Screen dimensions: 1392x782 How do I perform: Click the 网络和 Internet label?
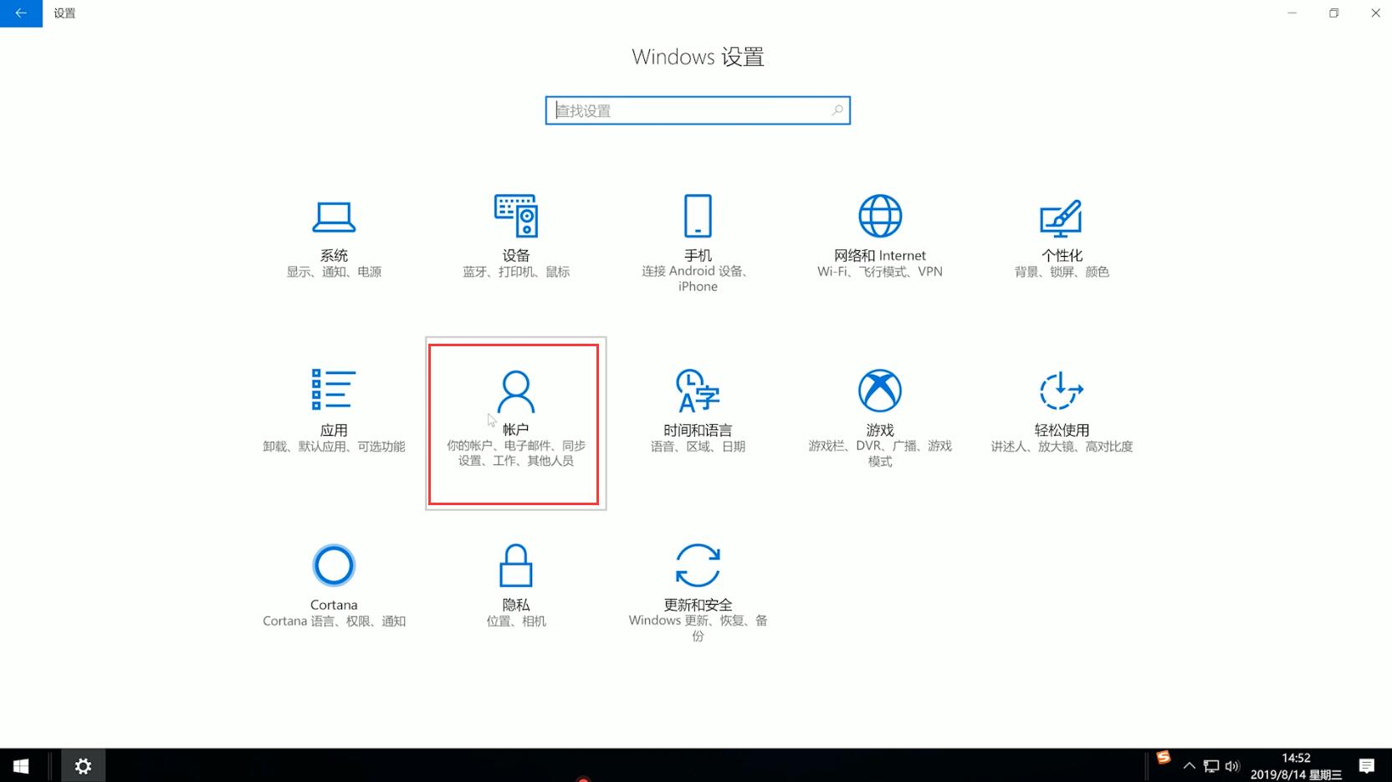tap(880, 255)
